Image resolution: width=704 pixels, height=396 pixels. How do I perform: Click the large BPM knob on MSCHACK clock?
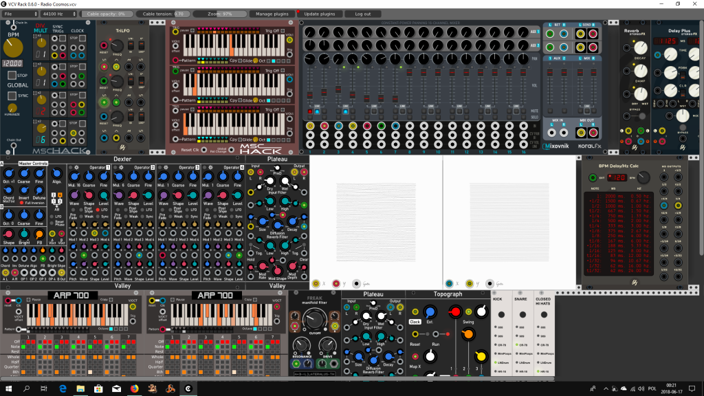pos(12,47)
